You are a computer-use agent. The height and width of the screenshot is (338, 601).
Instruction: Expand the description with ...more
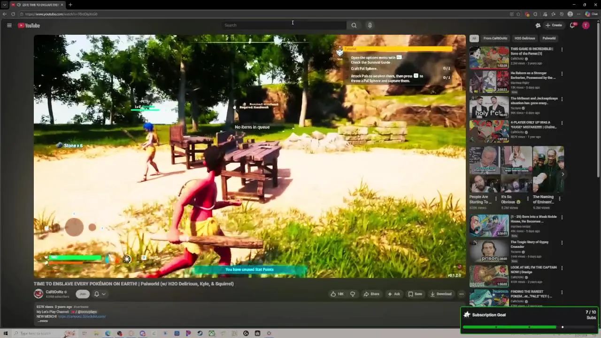click(x=43, y=321)
